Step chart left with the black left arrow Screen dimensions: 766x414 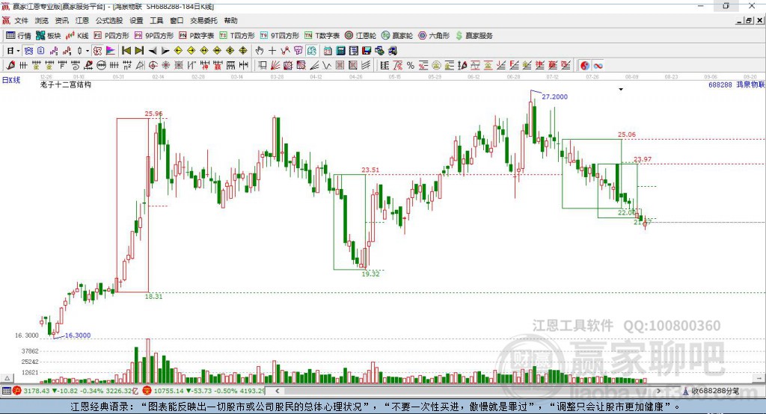click(153, 51)
